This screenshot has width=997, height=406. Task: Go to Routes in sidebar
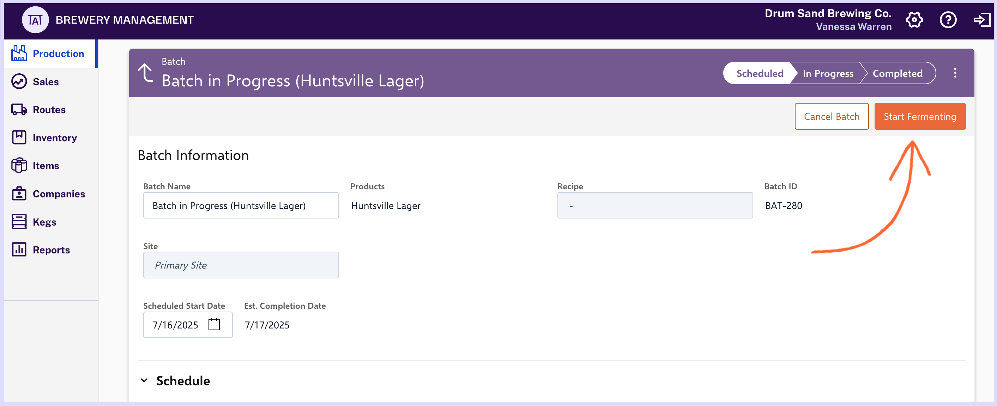(x=51, y=109)
